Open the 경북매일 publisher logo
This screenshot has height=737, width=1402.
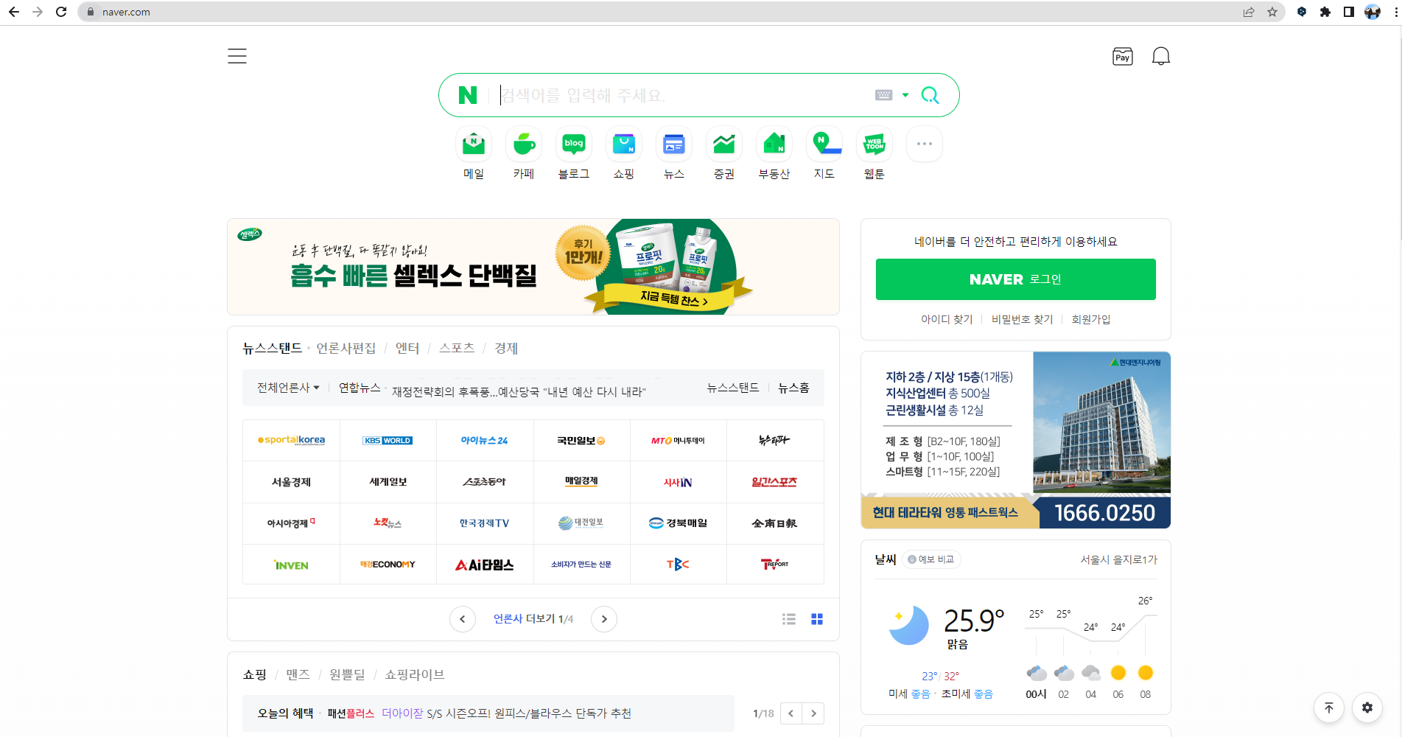click(678, 523)
